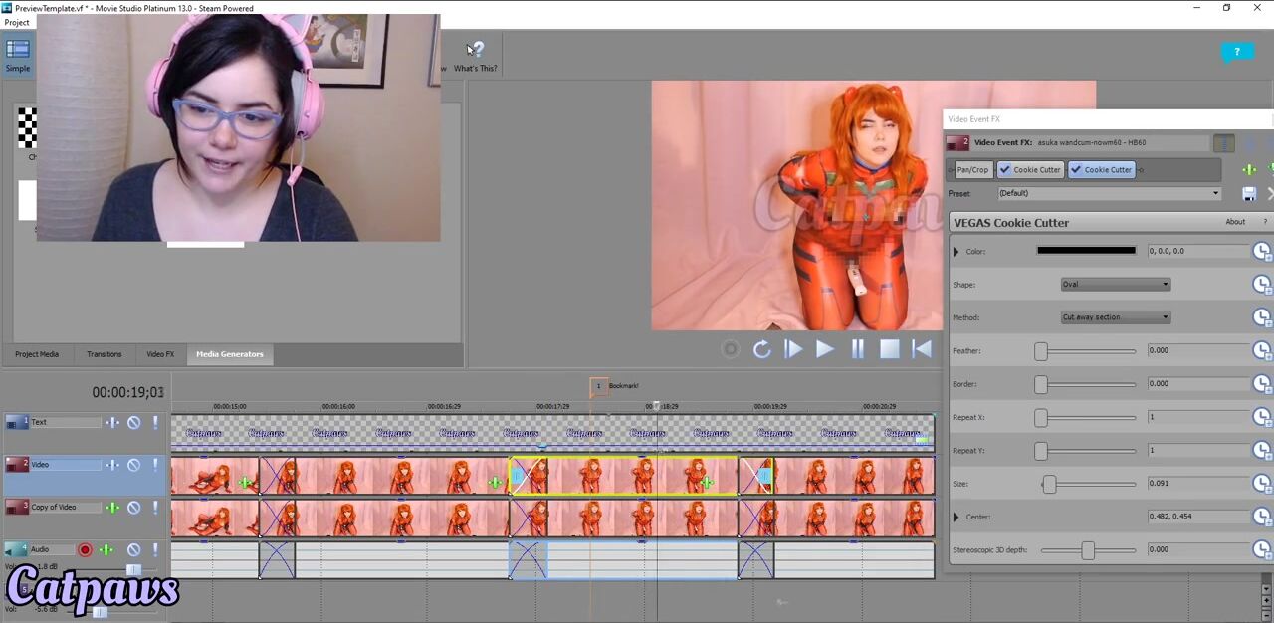Image resolution: width=1274 pixels, height=623 pixels.
Task: Expand the Center parameter disclosure triangle
Action: click(956, 517)
